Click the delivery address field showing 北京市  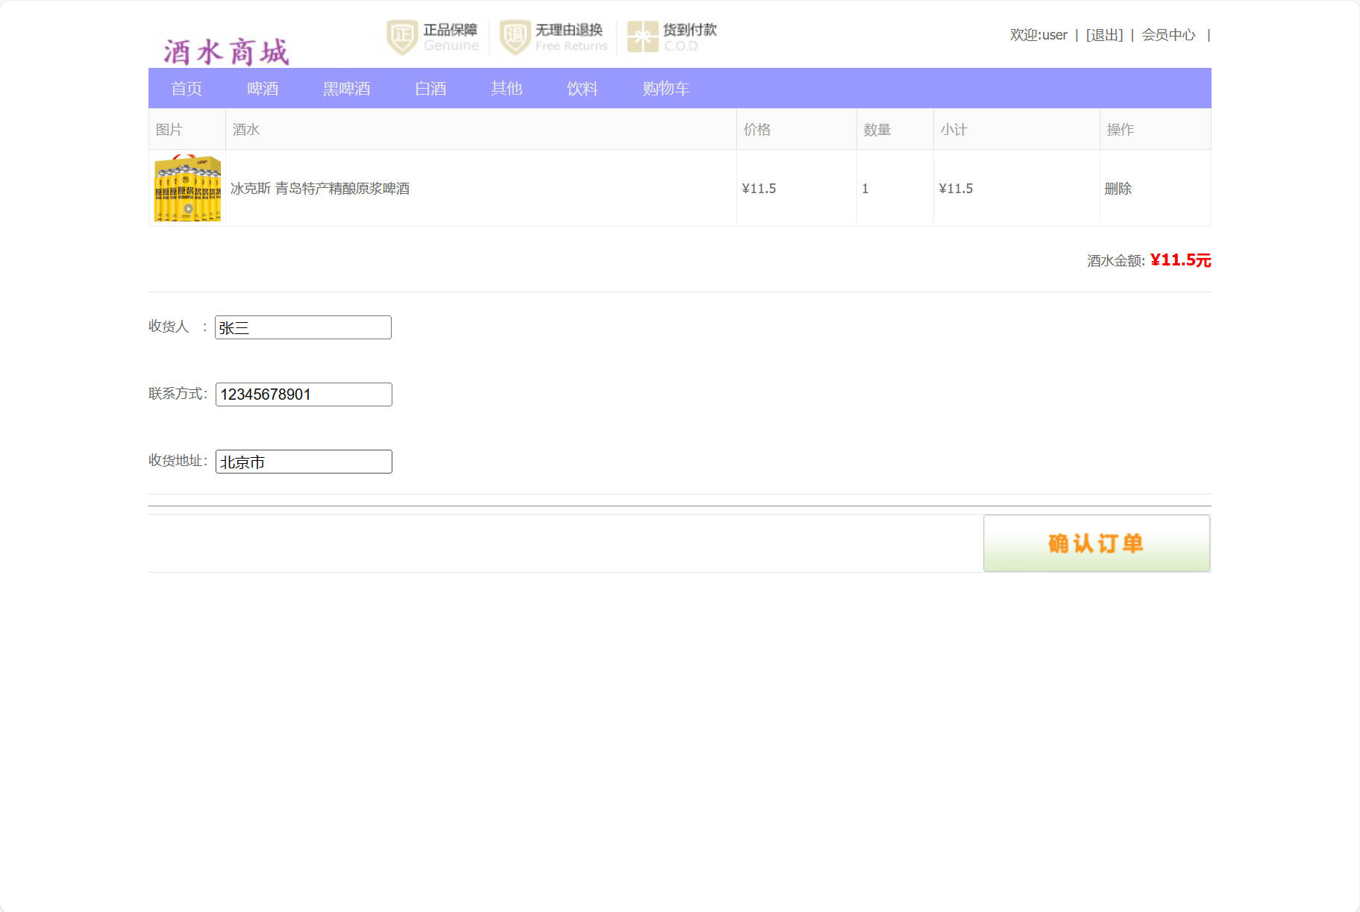[303, 461]
